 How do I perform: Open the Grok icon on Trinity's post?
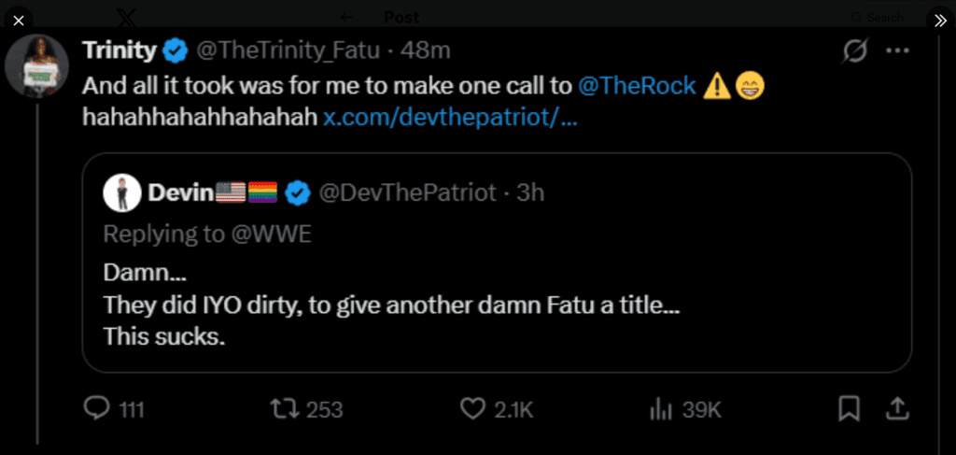tap(853, 52)
